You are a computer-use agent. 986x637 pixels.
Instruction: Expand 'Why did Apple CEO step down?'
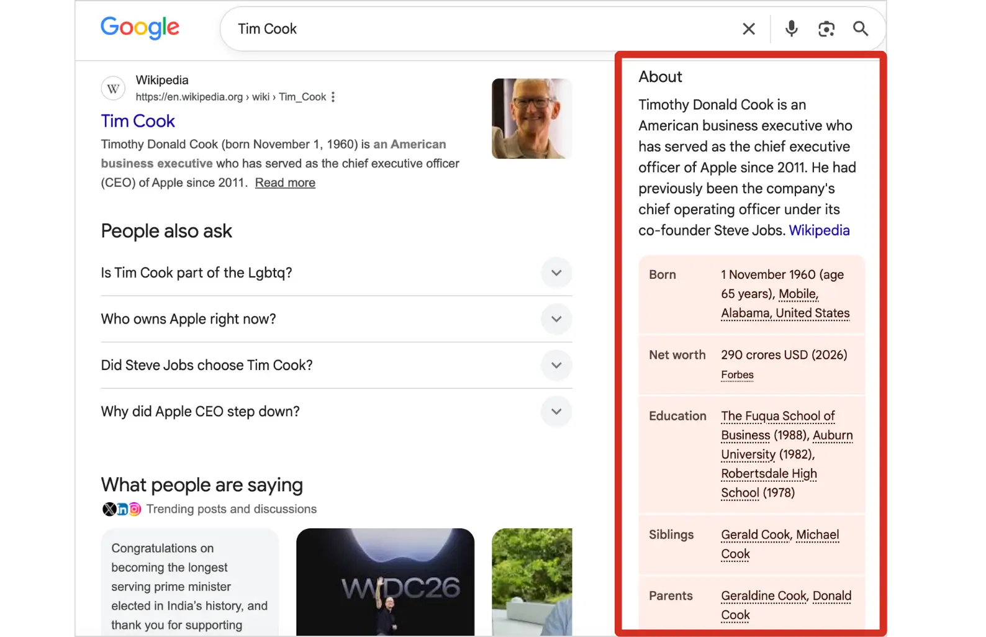(x=336, y=412)
